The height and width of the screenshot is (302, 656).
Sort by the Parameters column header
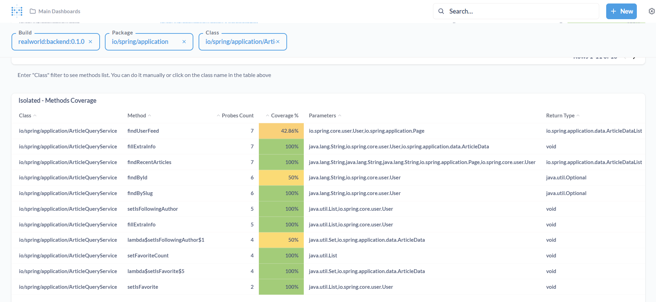325,116
